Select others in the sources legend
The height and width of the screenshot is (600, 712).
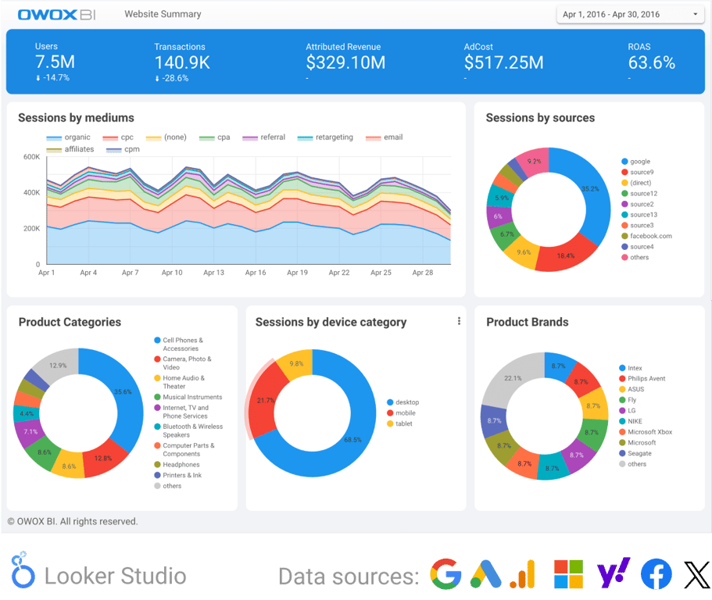click(635, 257)
